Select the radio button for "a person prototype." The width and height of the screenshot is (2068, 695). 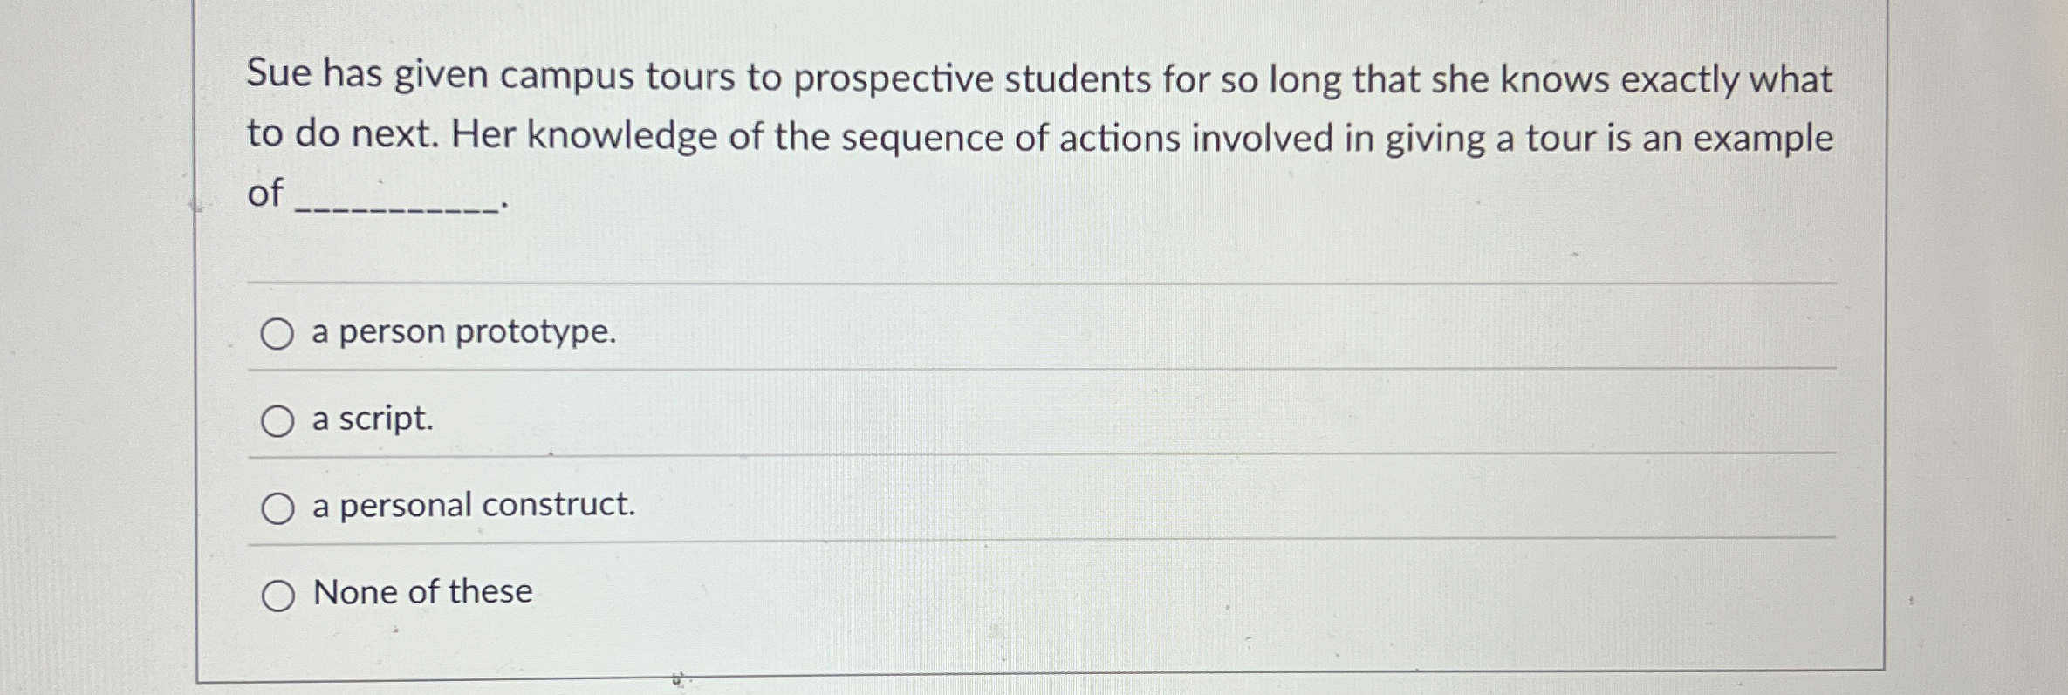click(278, 333)
